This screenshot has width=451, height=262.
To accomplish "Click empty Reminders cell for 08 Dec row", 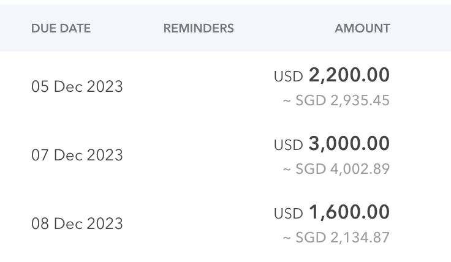I will coord(199,224).
